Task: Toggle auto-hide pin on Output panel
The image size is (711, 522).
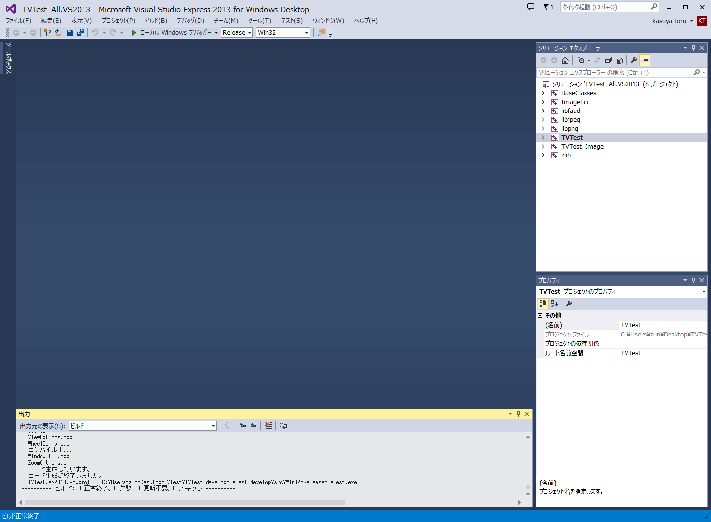Action: click(518, 414)
